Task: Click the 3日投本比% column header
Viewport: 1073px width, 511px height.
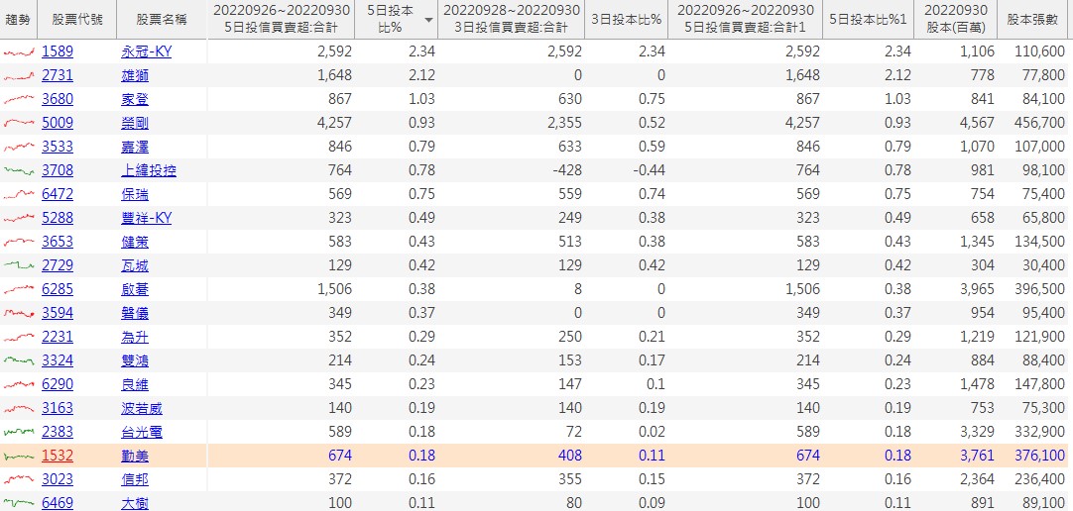Action: pos(627,19)
